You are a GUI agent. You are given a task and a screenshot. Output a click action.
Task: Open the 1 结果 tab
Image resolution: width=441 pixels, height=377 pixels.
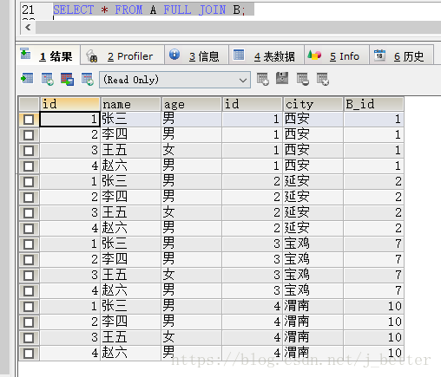[48, 55]
